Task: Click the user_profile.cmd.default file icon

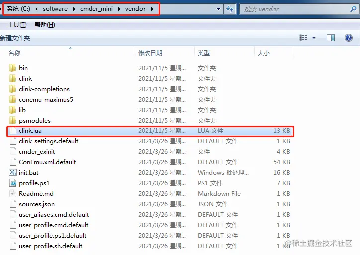Action: 13,225
